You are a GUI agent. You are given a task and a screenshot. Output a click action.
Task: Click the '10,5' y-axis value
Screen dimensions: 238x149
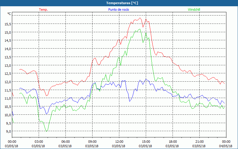pyautogui.click(x=8, y=107)
